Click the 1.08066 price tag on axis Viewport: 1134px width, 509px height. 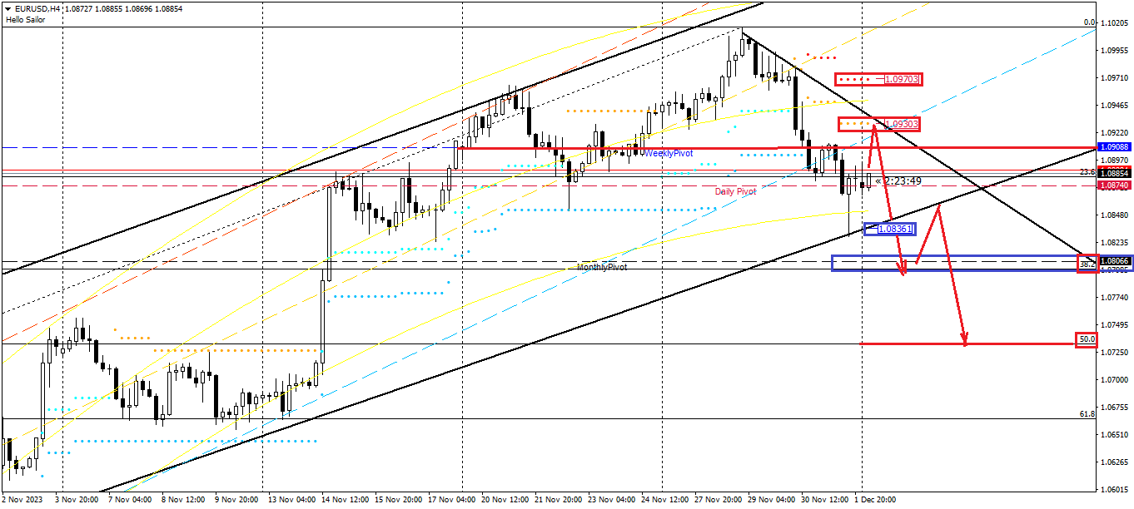(x=1114, y=261)
